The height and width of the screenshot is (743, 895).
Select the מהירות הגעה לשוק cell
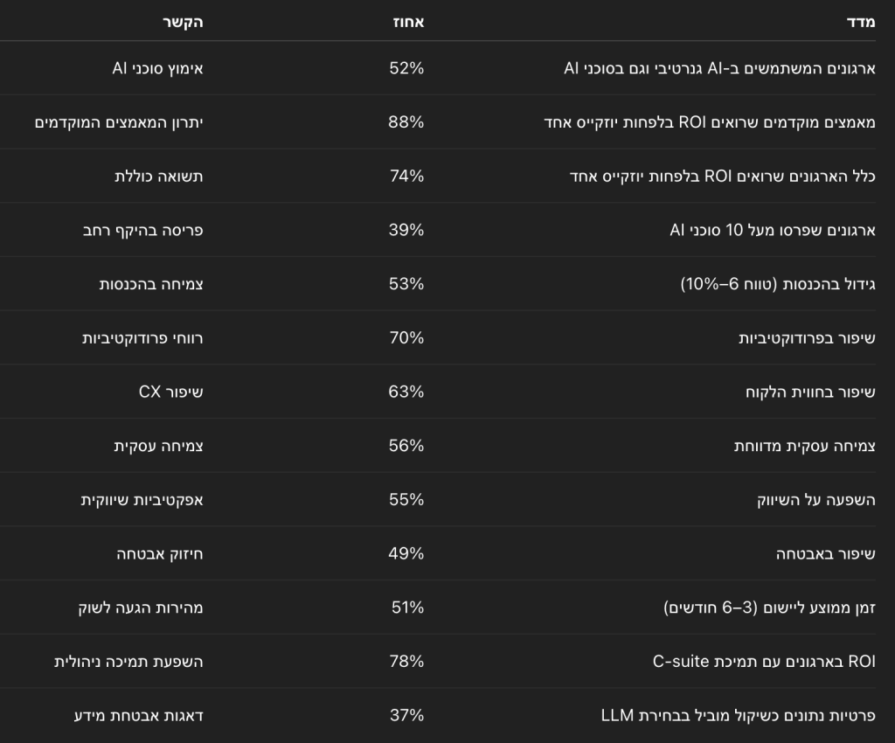141,608
